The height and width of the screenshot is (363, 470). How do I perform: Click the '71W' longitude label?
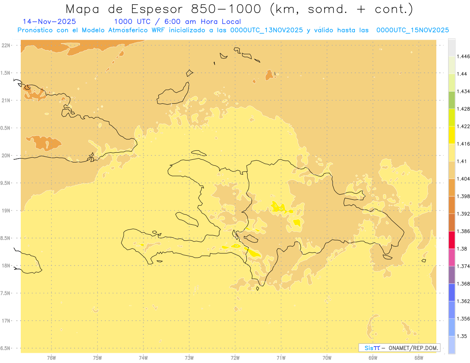[281, 358]
